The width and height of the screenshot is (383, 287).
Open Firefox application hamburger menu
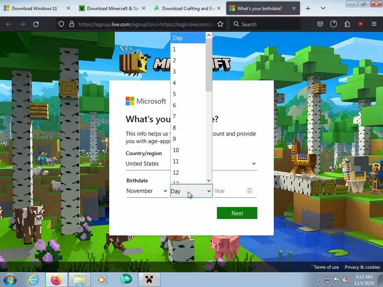click(x=374, y=24)
